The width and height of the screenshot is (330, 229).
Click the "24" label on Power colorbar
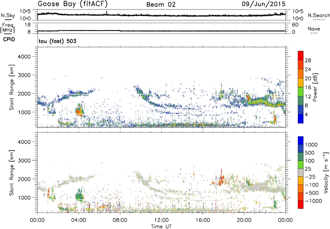pos(308,69)
